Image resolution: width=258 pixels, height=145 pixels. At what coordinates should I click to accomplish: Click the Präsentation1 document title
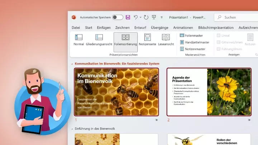tap(178, 18)
